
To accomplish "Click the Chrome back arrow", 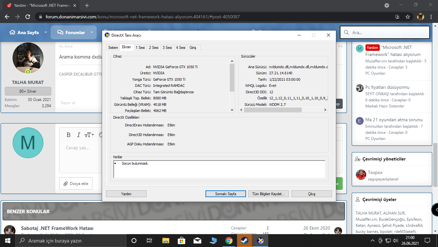I will pos(7,17).
